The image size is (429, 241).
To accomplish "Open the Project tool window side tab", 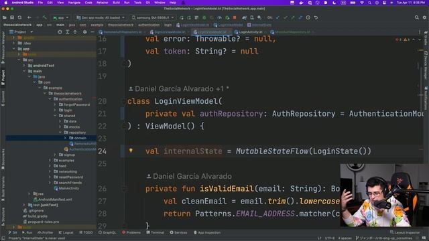I will click(x=3, y=78).
